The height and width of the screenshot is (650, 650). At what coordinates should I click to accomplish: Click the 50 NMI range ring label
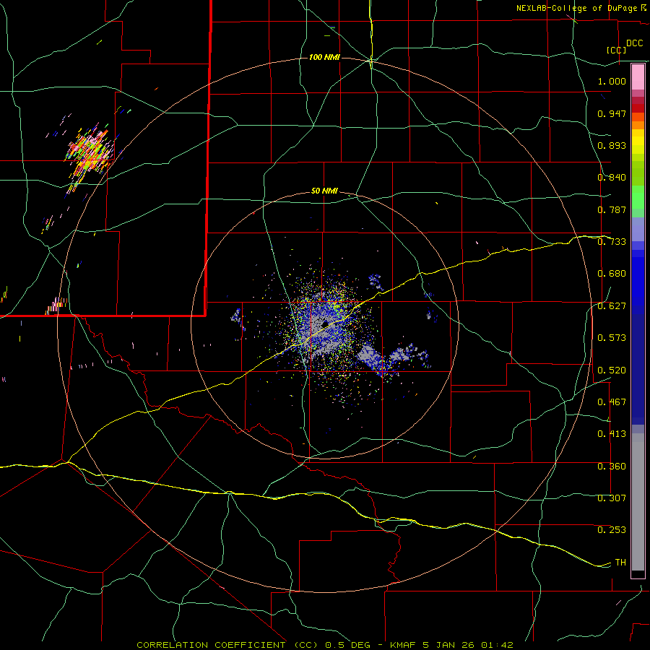click(324, 191)
